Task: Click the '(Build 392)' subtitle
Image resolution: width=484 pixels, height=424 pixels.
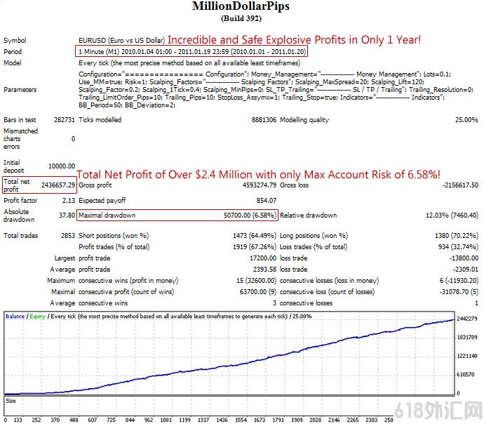Action: (x=241, y=18)
